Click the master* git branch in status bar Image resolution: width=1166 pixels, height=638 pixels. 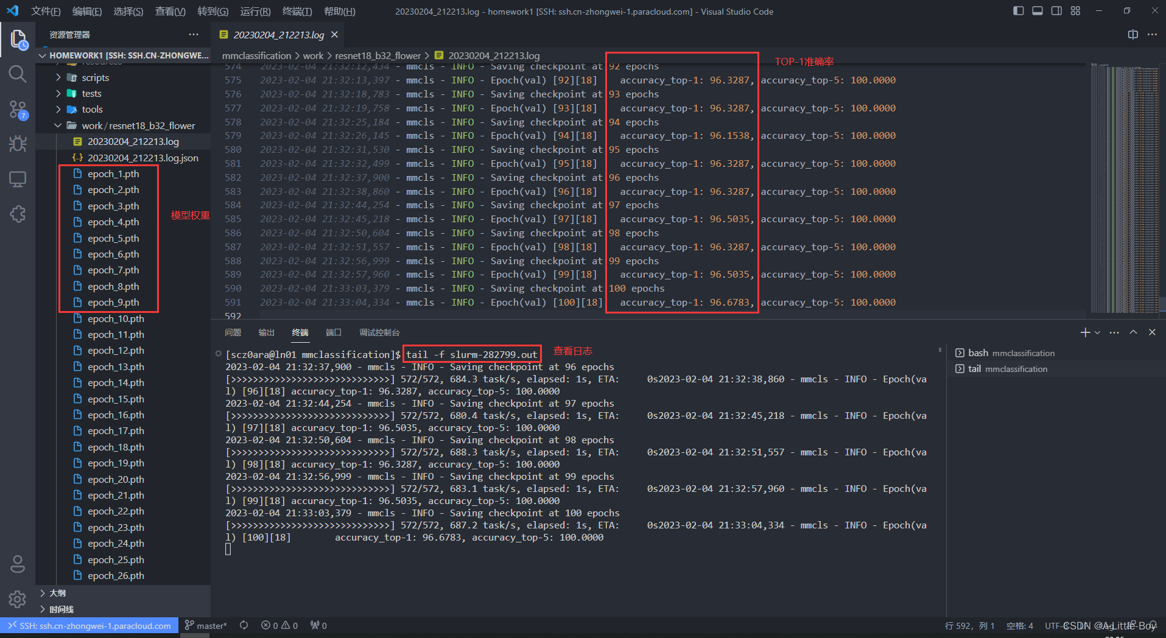(206, 626)
